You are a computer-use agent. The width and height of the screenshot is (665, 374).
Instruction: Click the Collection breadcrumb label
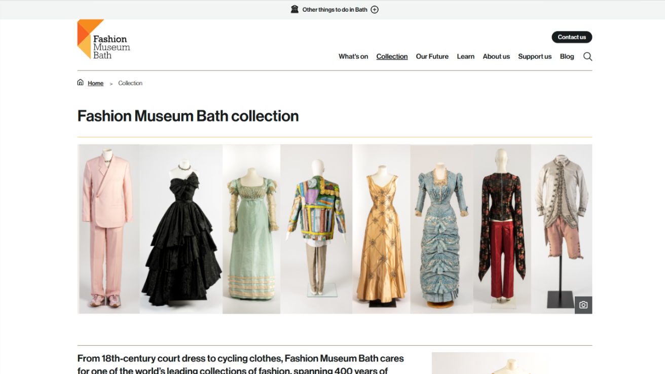coord(130,83)
